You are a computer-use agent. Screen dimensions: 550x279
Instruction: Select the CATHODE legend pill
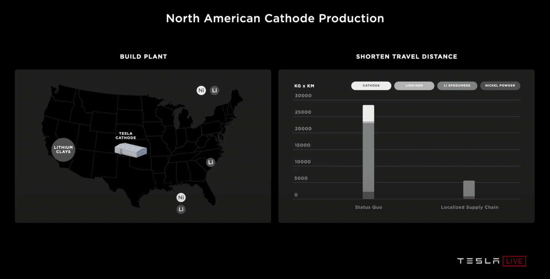[x=371, y=86]
